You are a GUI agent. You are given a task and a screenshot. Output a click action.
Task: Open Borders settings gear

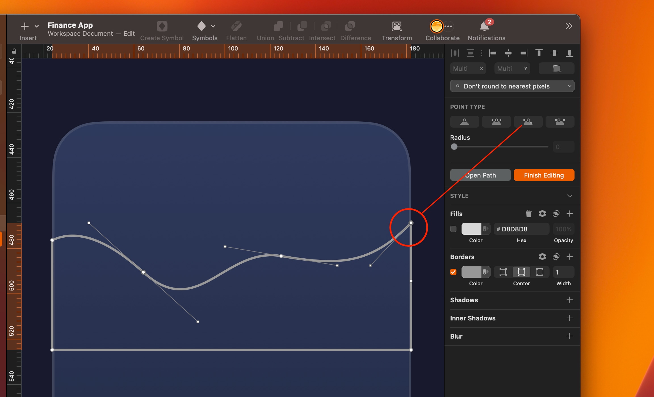(x=542, y=257)
